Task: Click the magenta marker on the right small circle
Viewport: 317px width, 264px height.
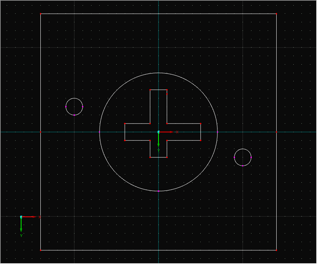Action: pyautogui.click(x=251, y=157)
